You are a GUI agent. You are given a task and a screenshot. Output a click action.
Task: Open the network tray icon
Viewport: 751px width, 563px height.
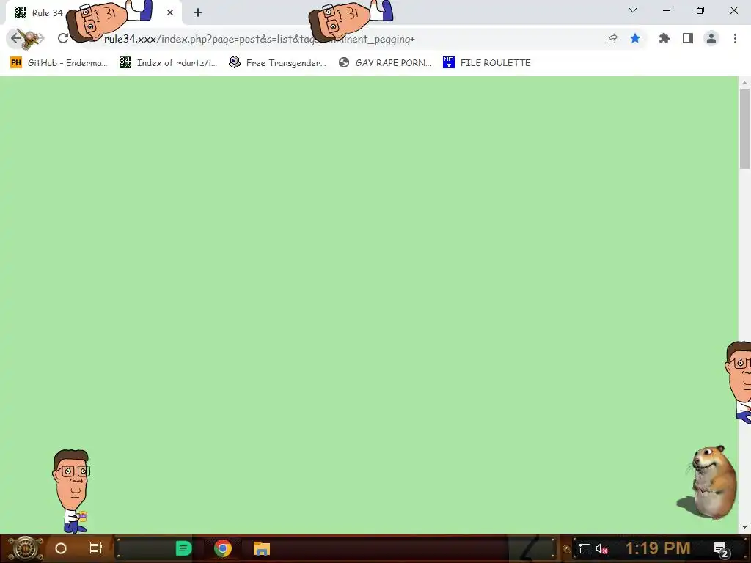[x=585, y=548]
